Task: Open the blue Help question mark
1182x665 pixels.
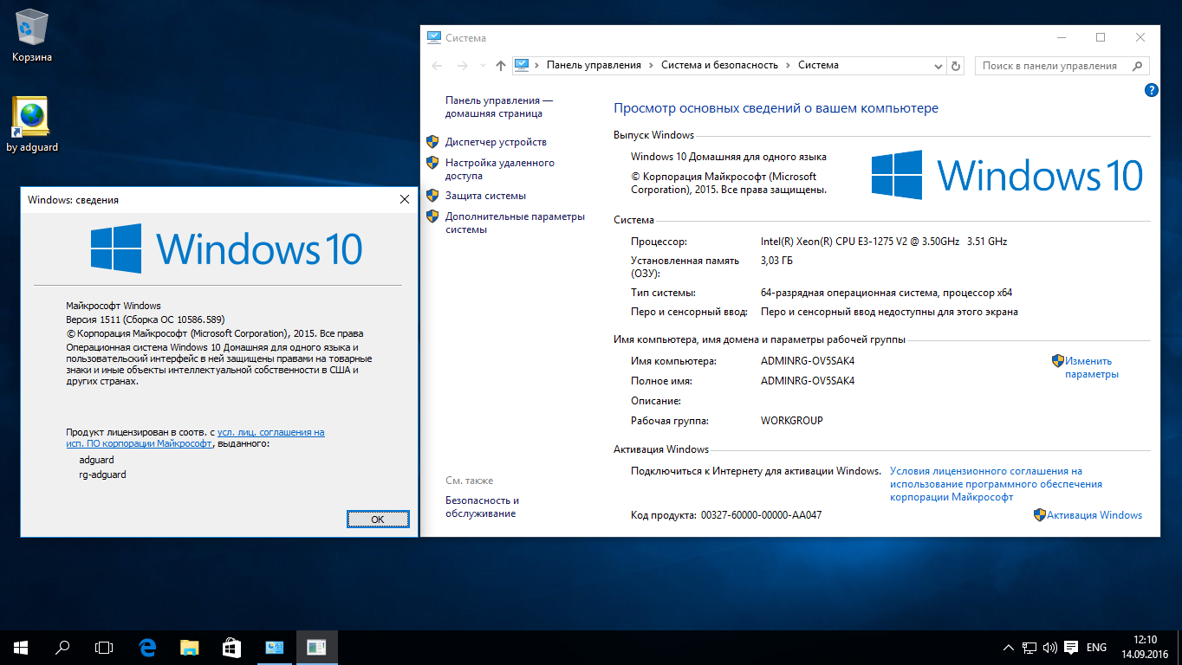Action: point(1151,90)
